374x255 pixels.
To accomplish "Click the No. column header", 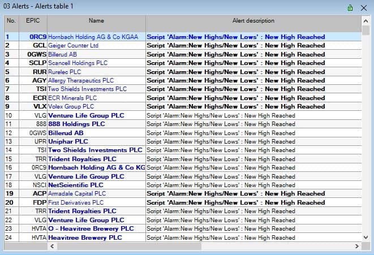I will click(x=11, y=21).
